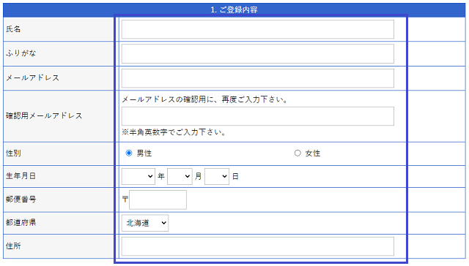469x266 pixels.
Task: Focus the ふりがな input field
Action: (x=257, y=53)
